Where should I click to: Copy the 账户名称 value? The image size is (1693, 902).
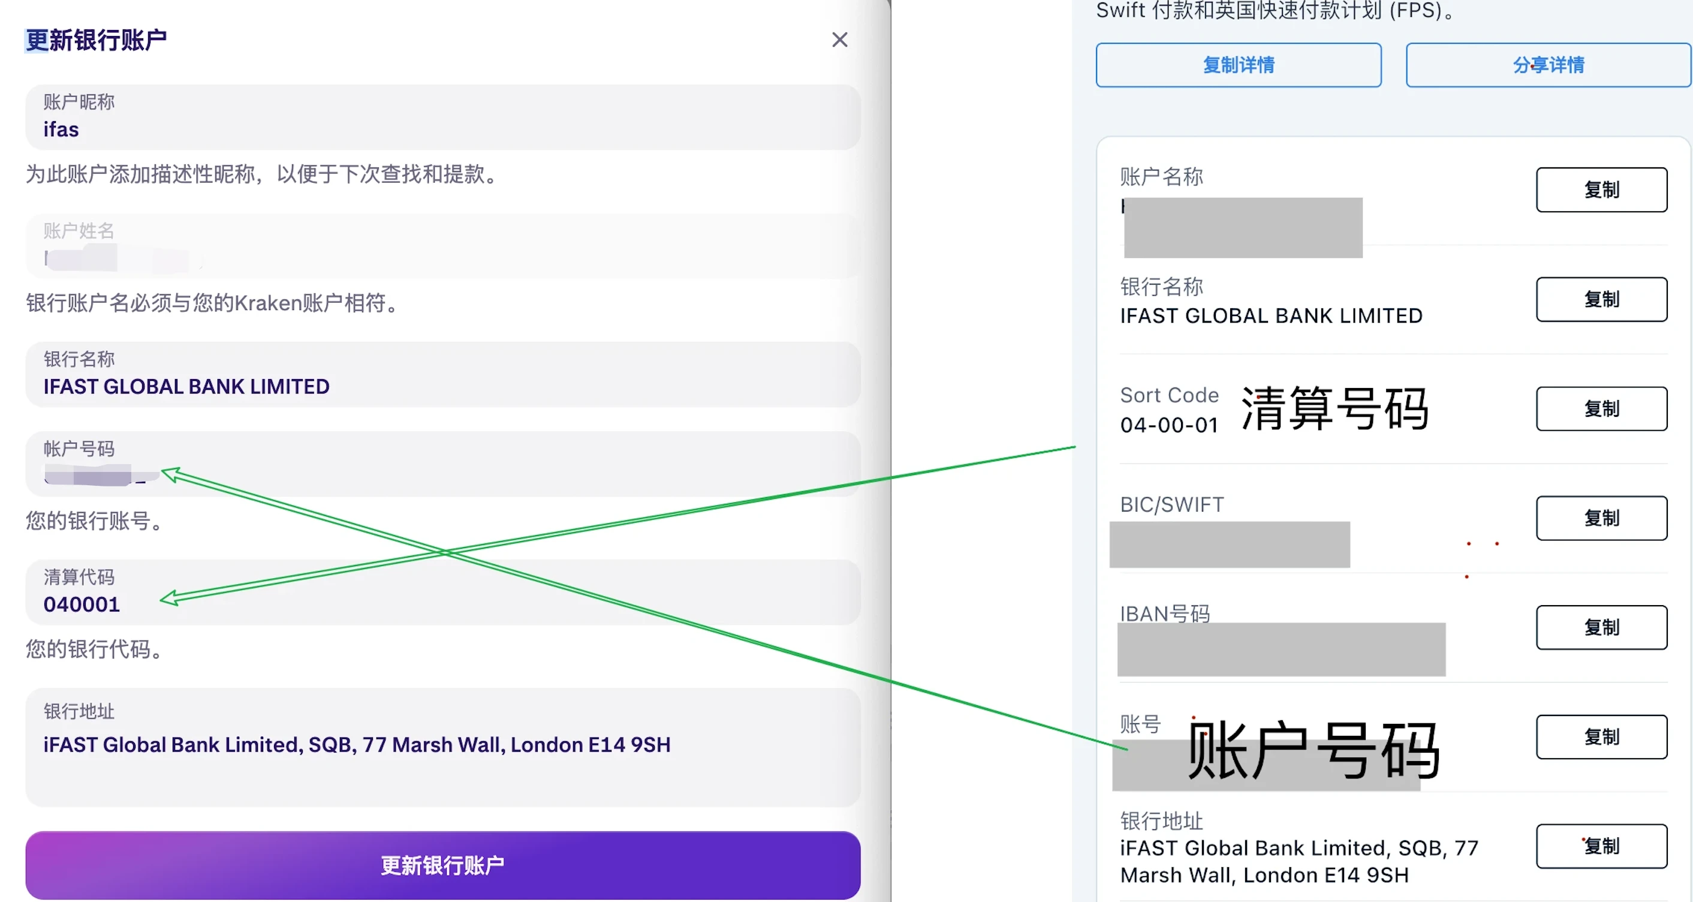pyautogui.click(x=1601, y=190)
